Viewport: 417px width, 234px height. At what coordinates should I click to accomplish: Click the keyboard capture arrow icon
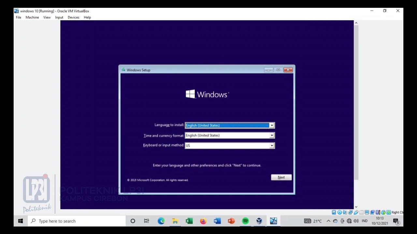389,212
